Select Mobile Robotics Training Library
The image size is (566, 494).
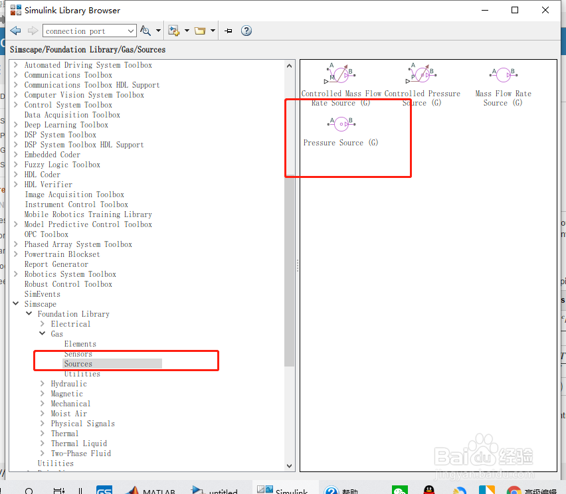[88, 214]
